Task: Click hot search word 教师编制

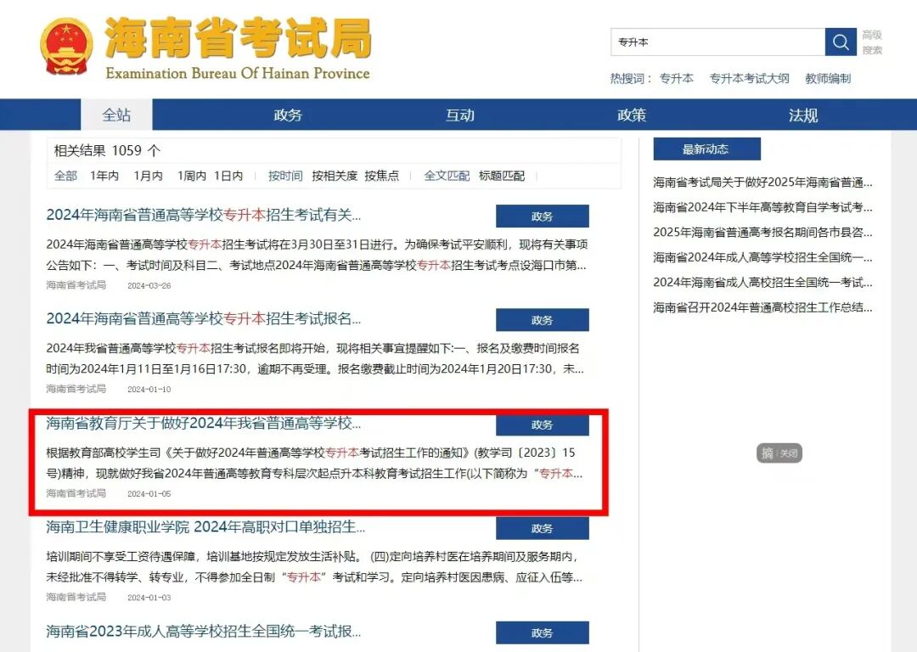Action: click(826, 78)
